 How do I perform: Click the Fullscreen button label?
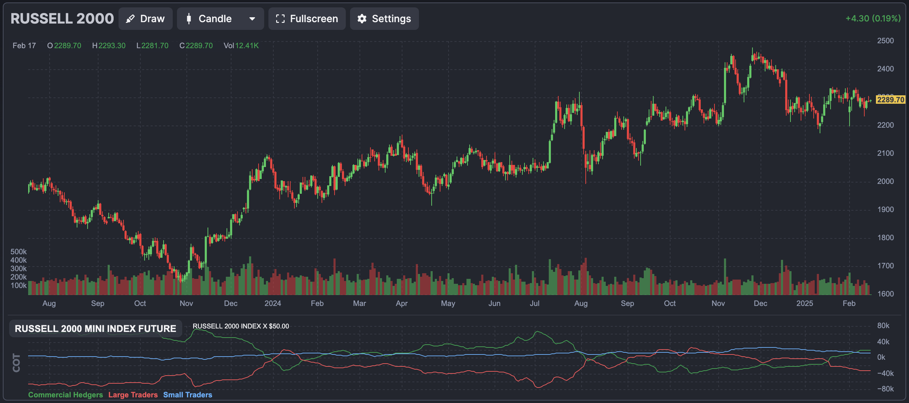(314, 19)
